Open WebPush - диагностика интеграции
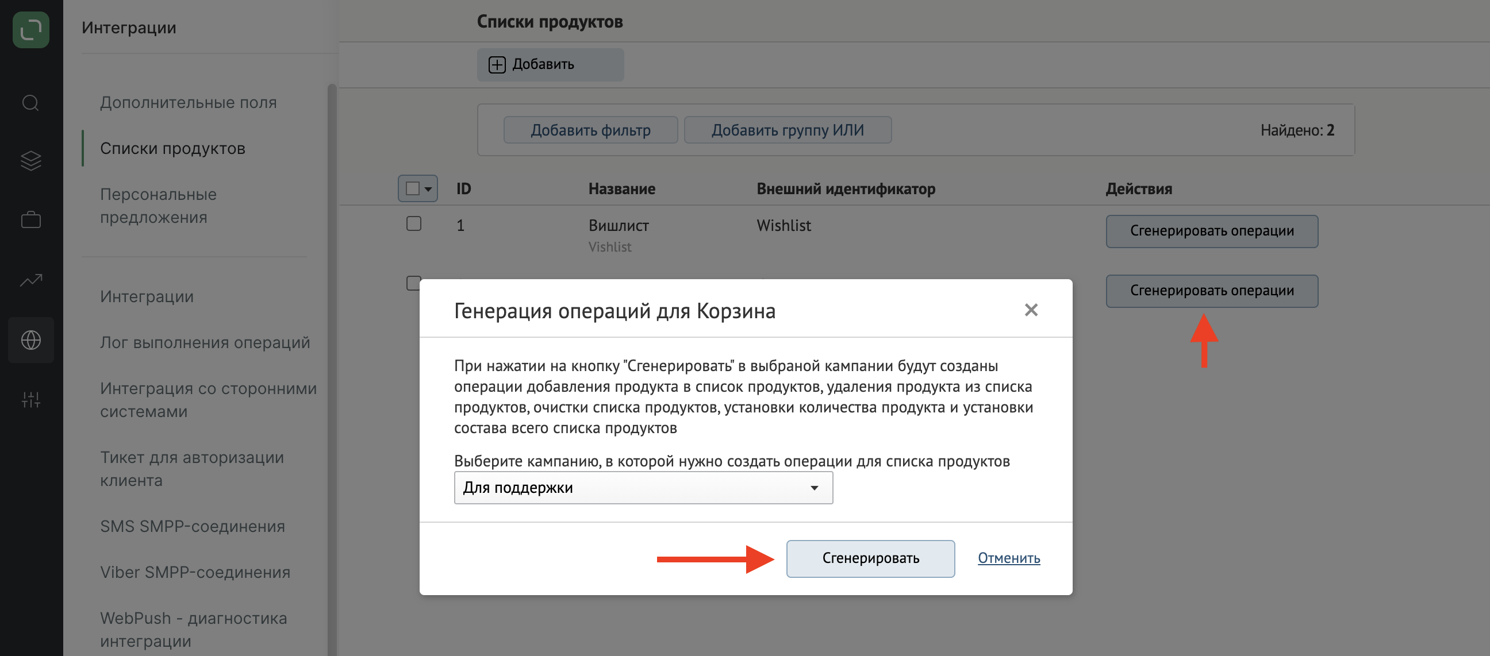 [x=193, y=630]
